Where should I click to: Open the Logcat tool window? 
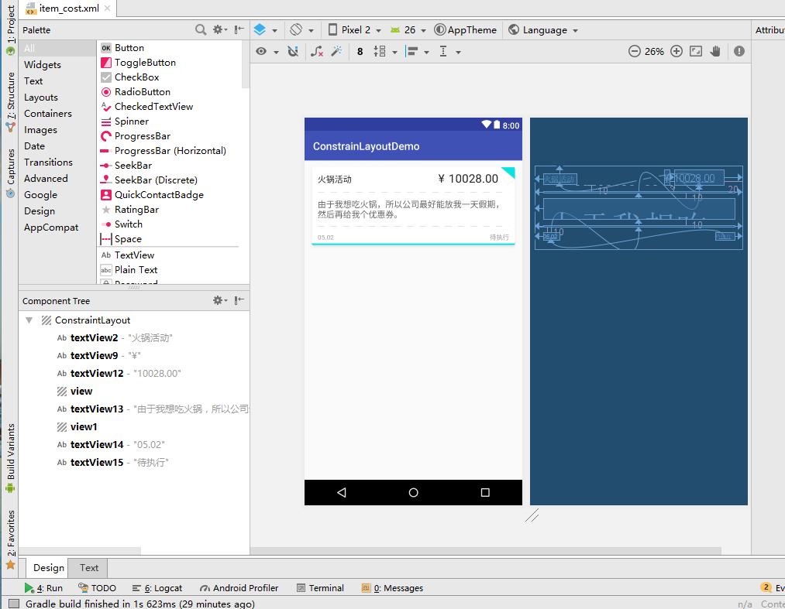click(x=157, y=588)
